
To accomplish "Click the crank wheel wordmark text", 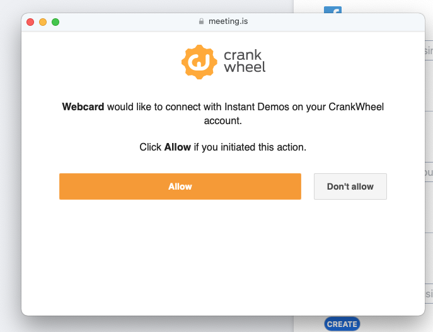I will (x=245, y=61).
